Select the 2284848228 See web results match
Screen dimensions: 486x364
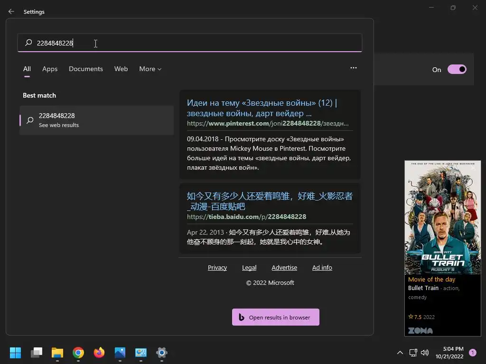(x=97, y=120)
